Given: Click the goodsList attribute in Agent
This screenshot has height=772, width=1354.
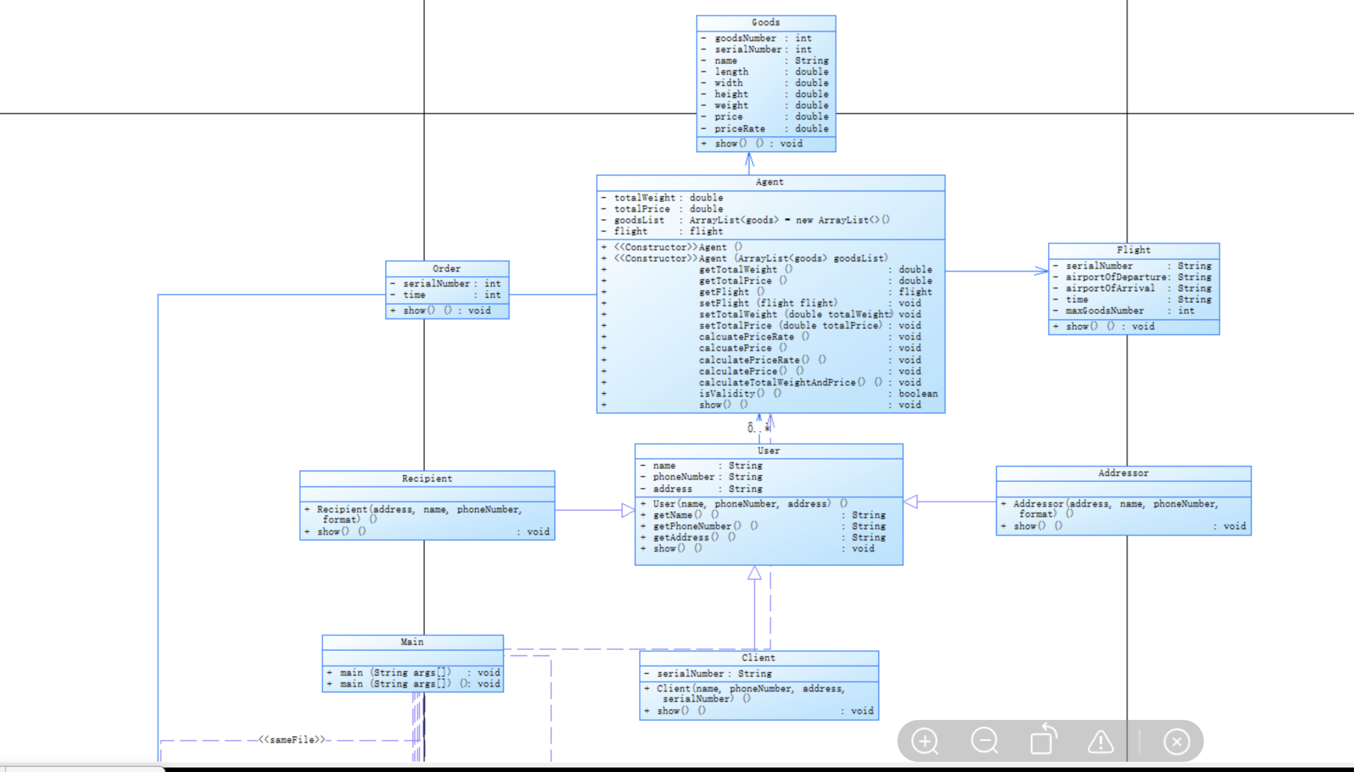Looking at the screenshot, I should pyautogui.click(x=639, y=220).
